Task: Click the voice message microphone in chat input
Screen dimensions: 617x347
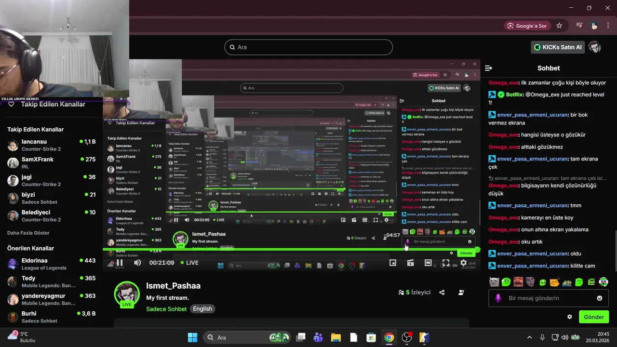Action: click(498, 298)
